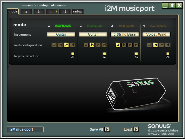Open the mode tab
The image size is (185, 139).
pos(13,11)
